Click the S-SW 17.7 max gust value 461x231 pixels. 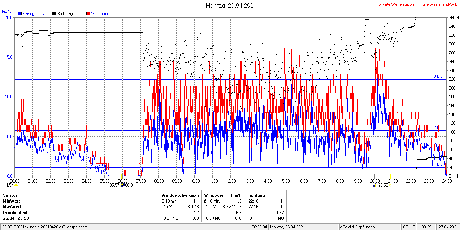tap(232, 207)
